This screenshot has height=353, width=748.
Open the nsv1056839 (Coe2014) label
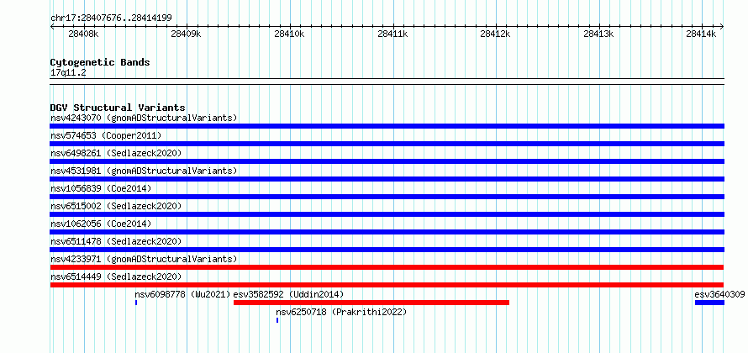point(101,188)
